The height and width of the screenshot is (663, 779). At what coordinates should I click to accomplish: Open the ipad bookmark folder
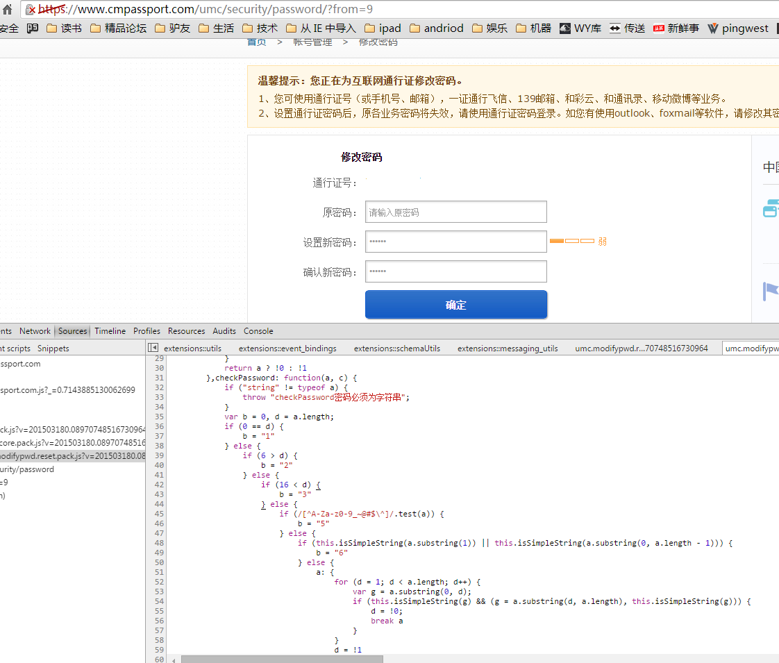point(383,28)
